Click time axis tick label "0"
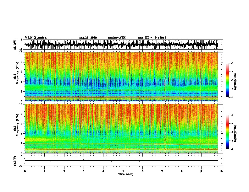Screen dimensions: 249x192 (25, 171)
